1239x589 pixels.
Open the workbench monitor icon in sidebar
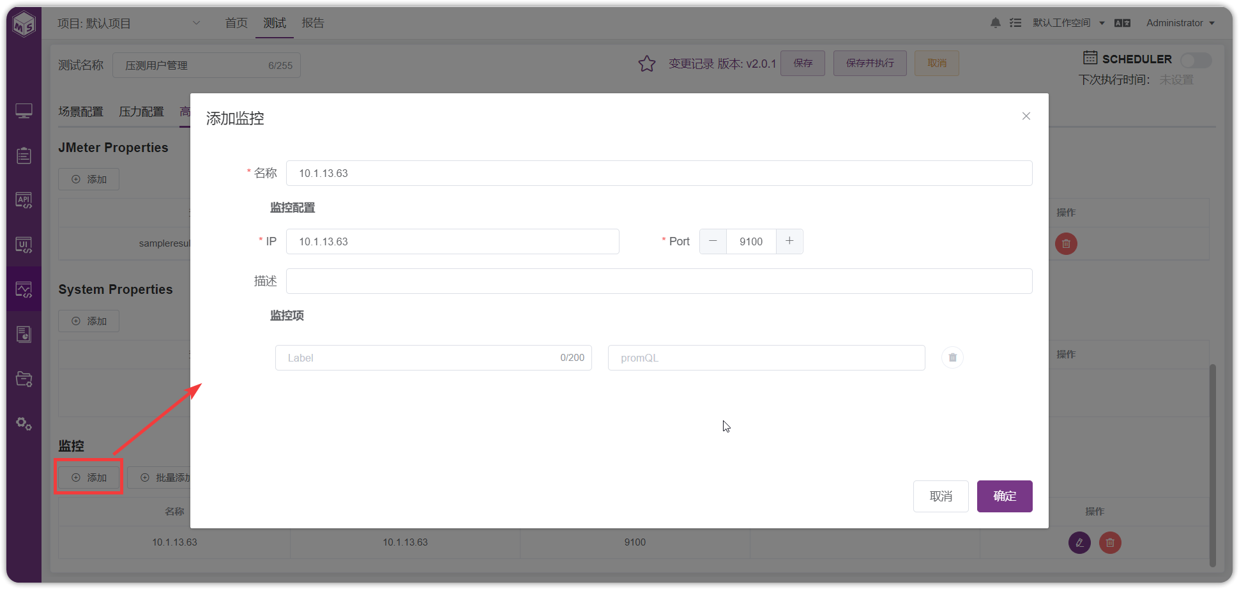click(x=24, y=111)
